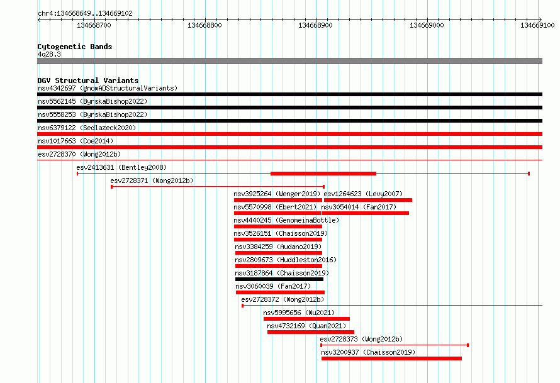Click the 4q28.3 band label

[49, 54]
